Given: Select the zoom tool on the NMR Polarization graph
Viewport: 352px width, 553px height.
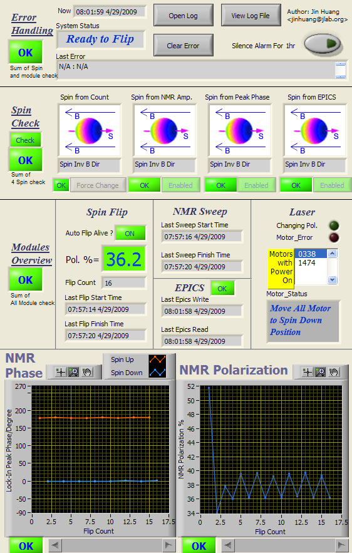Looking at the screenshot, I should click(x=320, y=372).
